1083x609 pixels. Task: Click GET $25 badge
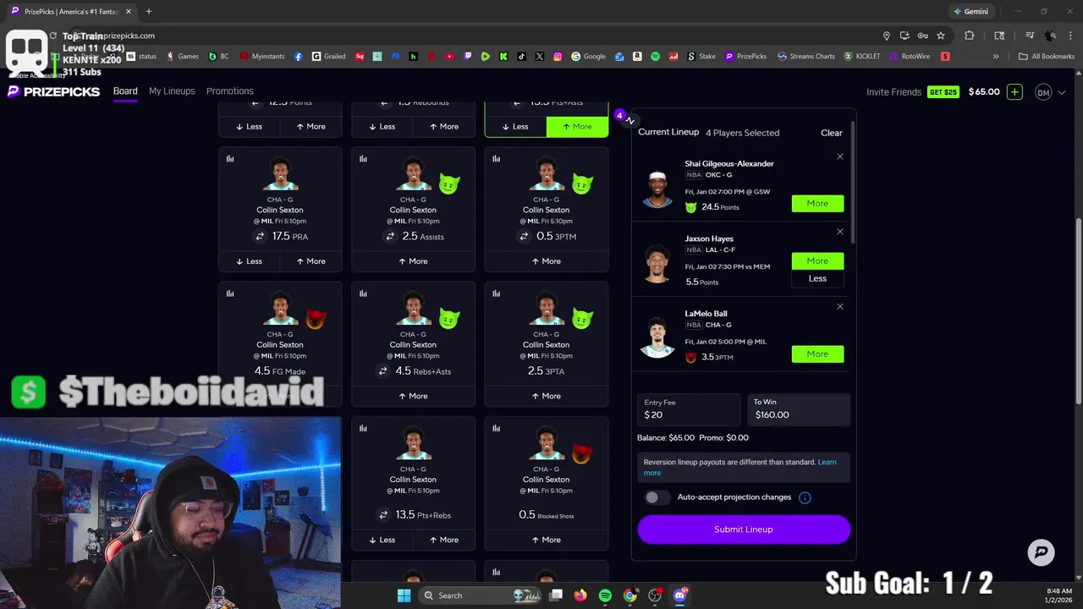click(x=943, y=91)
